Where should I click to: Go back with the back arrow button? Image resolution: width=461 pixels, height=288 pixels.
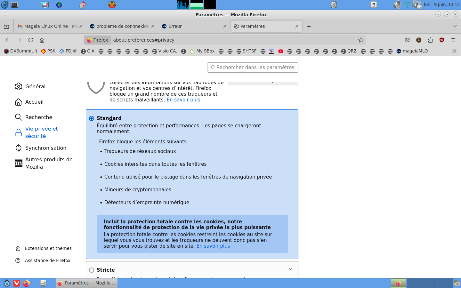[8, 40]
